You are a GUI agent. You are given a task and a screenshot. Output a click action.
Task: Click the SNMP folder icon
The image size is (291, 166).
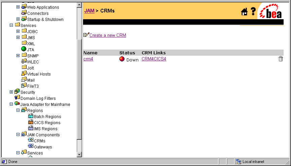pos(24,55)
